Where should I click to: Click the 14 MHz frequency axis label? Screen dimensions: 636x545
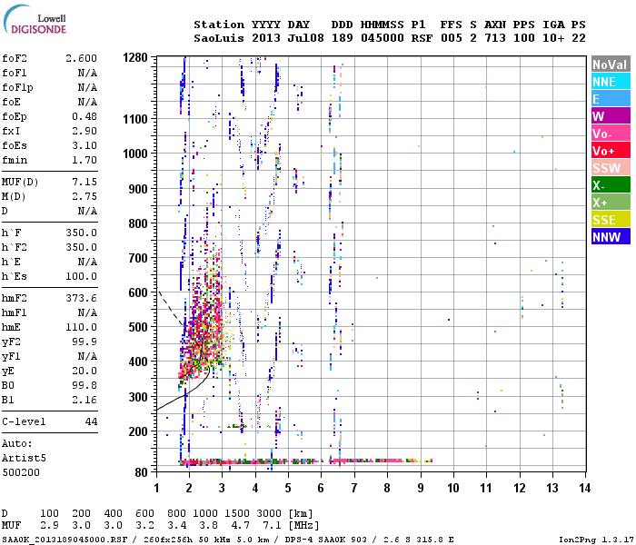584,488
